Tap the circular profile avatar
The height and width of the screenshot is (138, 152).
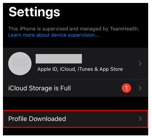point(20,64)
